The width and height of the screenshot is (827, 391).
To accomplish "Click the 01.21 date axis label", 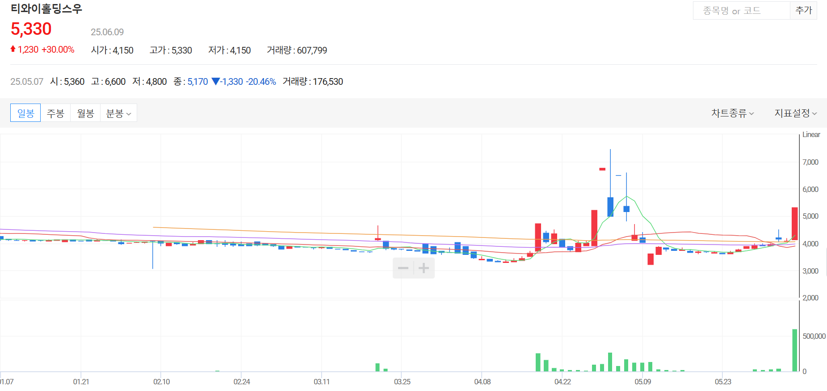I will 81,382.
